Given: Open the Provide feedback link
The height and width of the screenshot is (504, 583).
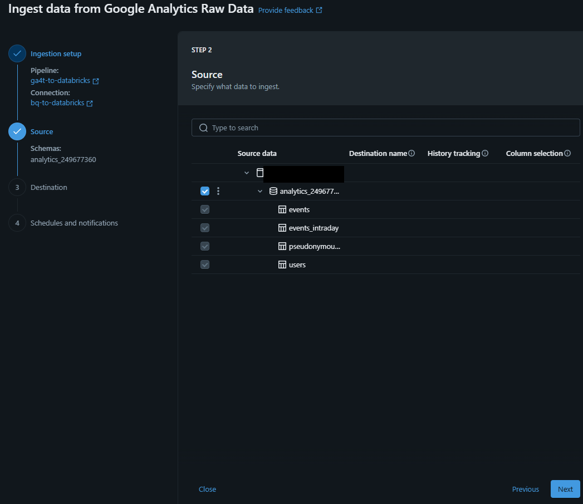Looking at the screenshot, I should point(286,11).
